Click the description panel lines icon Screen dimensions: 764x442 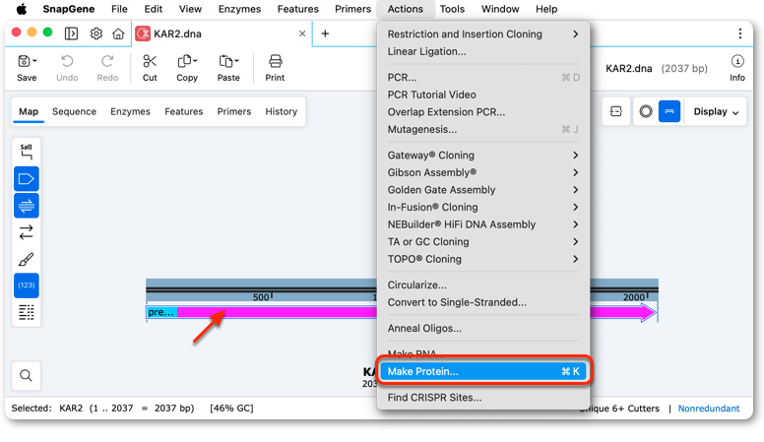27,312
